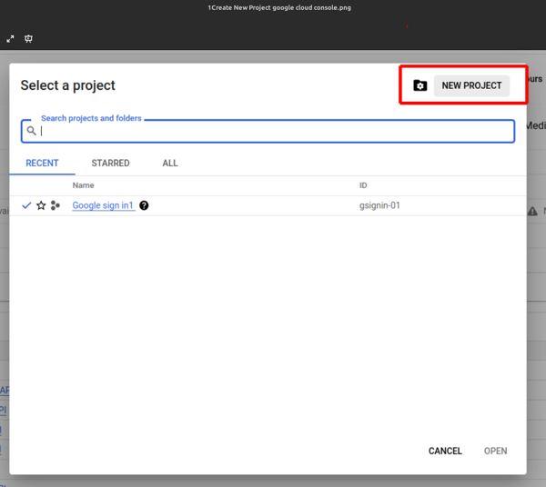
Task: Switch to the ALL tab
Action: 170,163
